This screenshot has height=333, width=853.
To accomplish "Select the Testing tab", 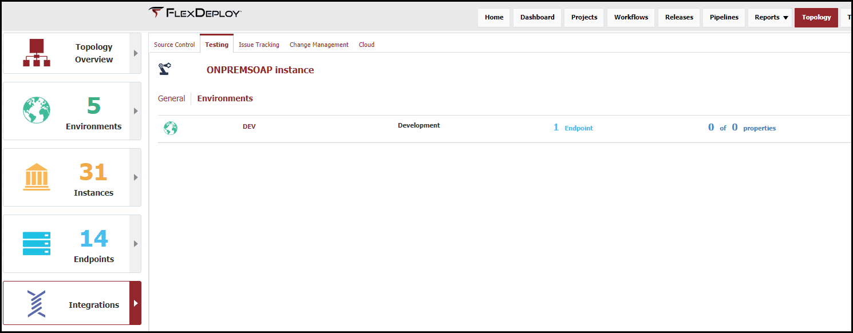I will [216, 44].
